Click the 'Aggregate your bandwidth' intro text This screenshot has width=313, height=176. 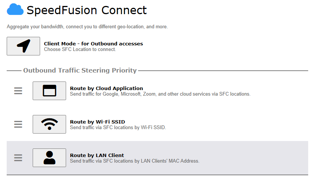87,27
